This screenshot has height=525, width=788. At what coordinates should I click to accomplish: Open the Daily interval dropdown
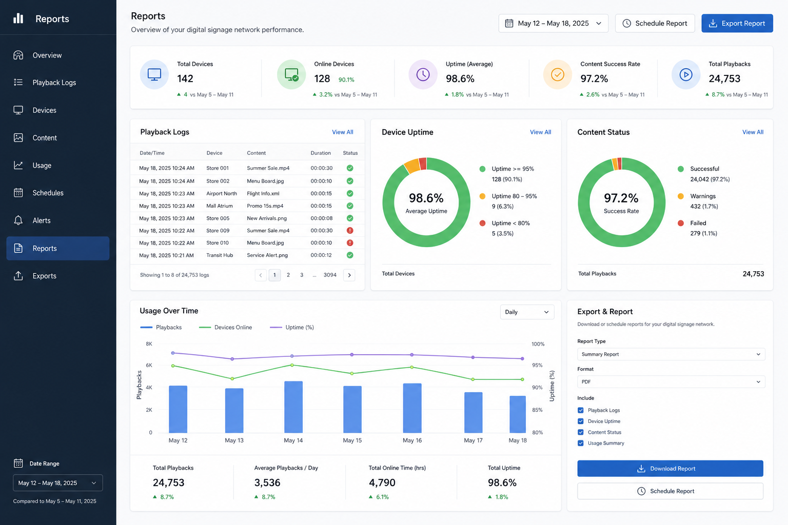[527, 312]
